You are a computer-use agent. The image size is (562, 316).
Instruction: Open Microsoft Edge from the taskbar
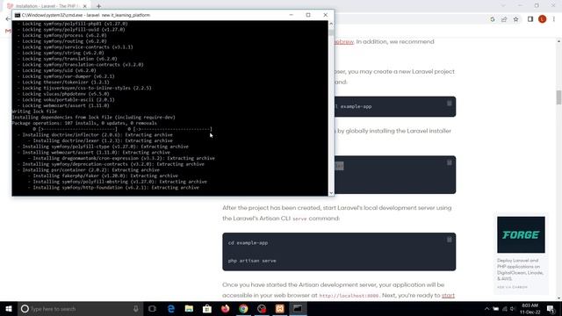[171, 308]
